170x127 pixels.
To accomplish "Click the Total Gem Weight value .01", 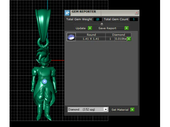I will tap(97, 19).
